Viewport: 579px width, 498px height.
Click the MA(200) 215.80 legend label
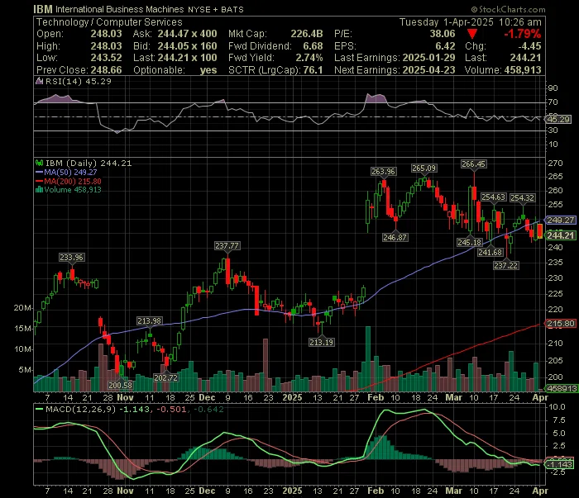point(73,181)
